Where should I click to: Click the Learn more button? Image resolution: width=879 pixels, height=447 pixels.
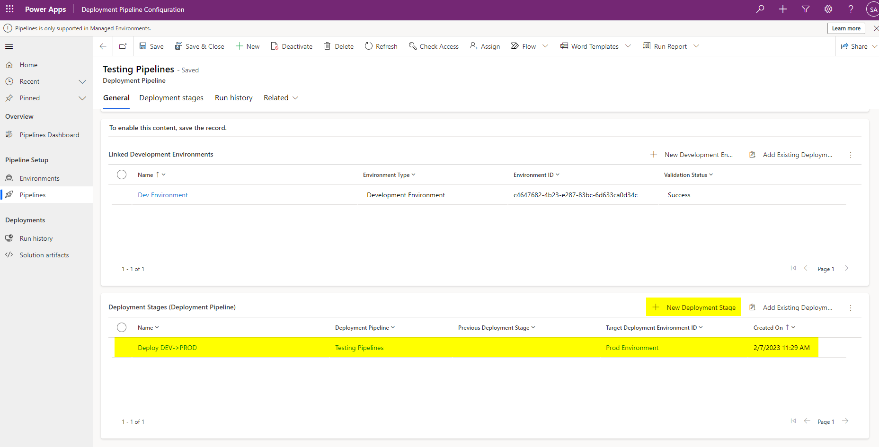846,28
